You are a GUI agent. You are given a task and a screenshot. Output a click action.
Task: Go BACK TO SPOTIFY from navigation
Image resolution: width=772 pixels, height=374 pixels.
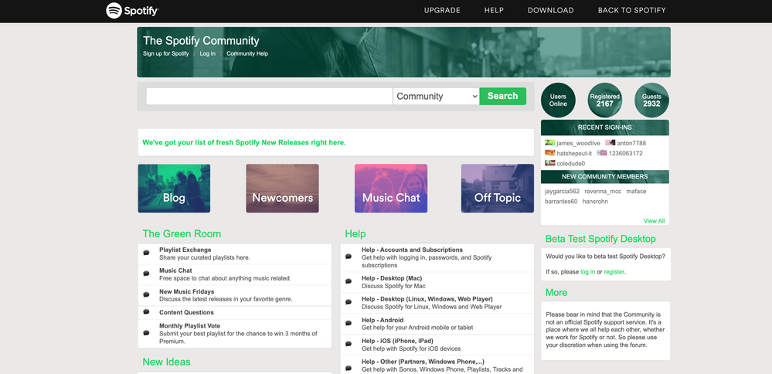point(631,10)
